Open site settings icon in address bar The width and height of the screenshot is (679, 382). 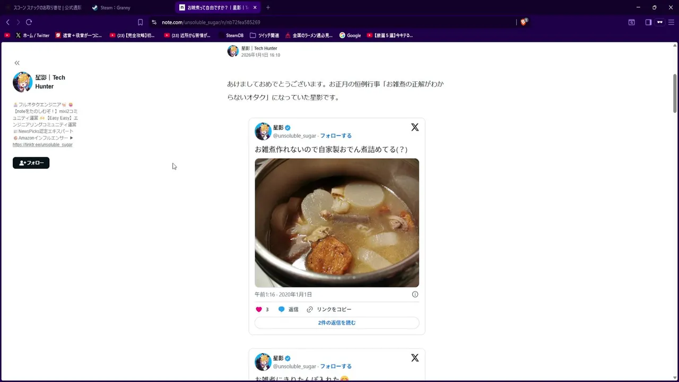(x=154, y=22)
